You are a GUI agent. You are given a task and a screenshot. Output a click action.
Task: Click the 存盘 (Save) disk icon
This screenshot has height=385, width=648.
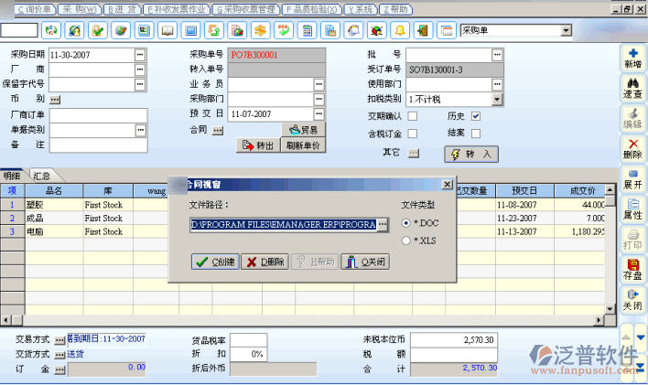[x=632, y=268]
